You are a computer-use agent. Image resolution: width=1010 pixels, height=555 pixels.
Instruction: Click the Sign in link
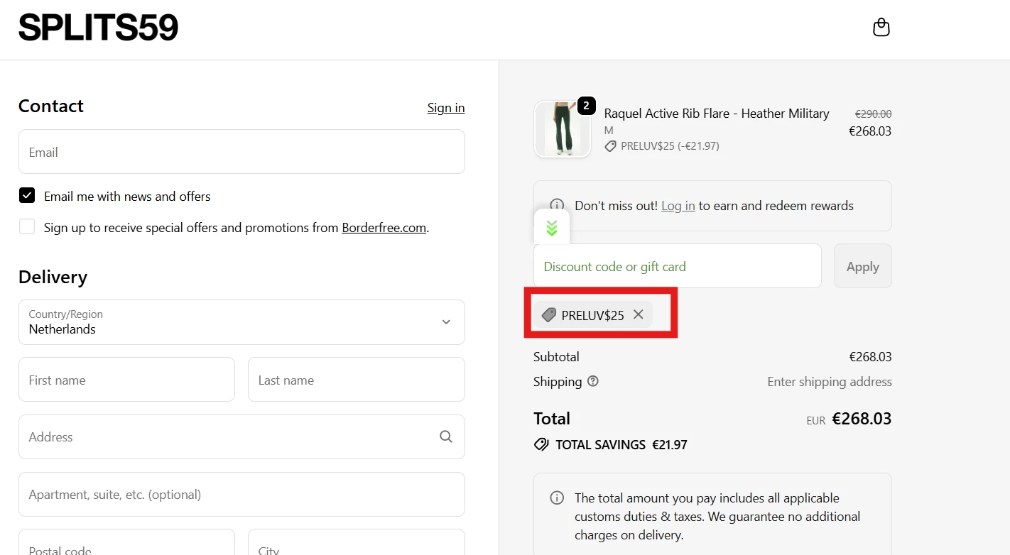[445, 108]
